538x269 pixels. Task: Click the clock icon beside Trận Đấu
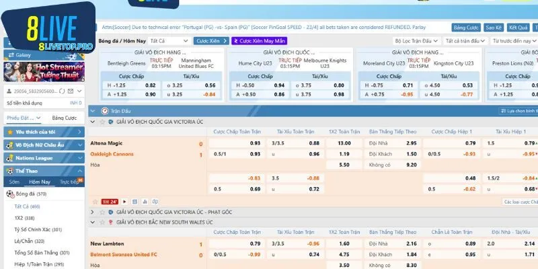(x=105, y=111)
